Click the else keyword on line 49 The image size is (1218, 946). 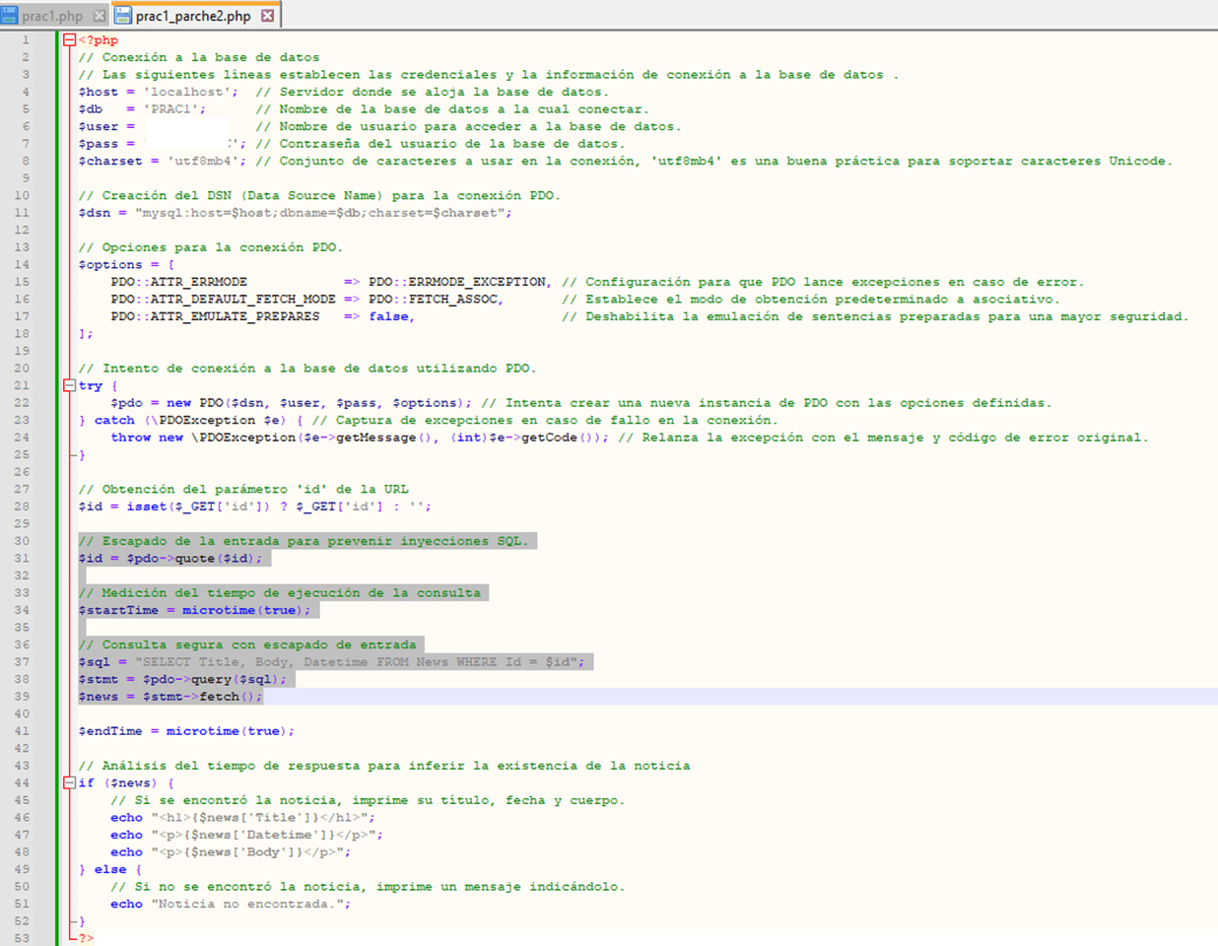click(x=110, y=869)
